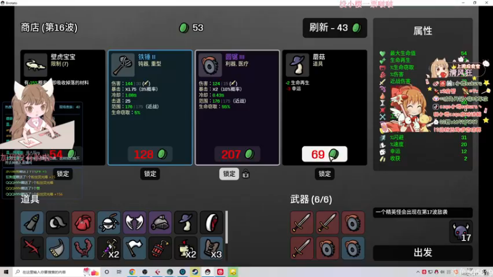Click the 收获 stat row
This screenshot has height=277, width=493.
(x=423, y=158)
